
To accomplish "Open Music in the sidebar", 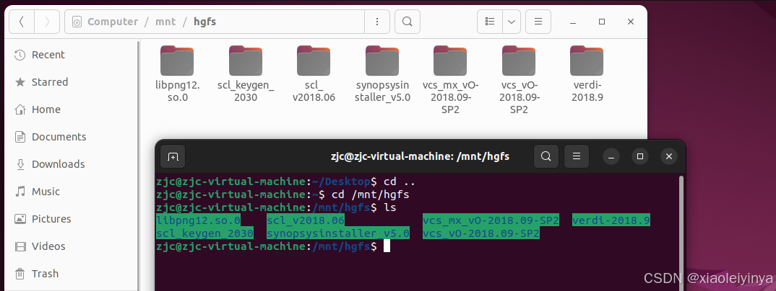I will coord(72,192).
